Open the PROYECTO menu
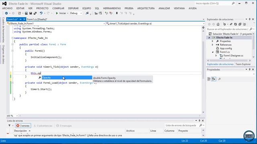 (42, 8)
